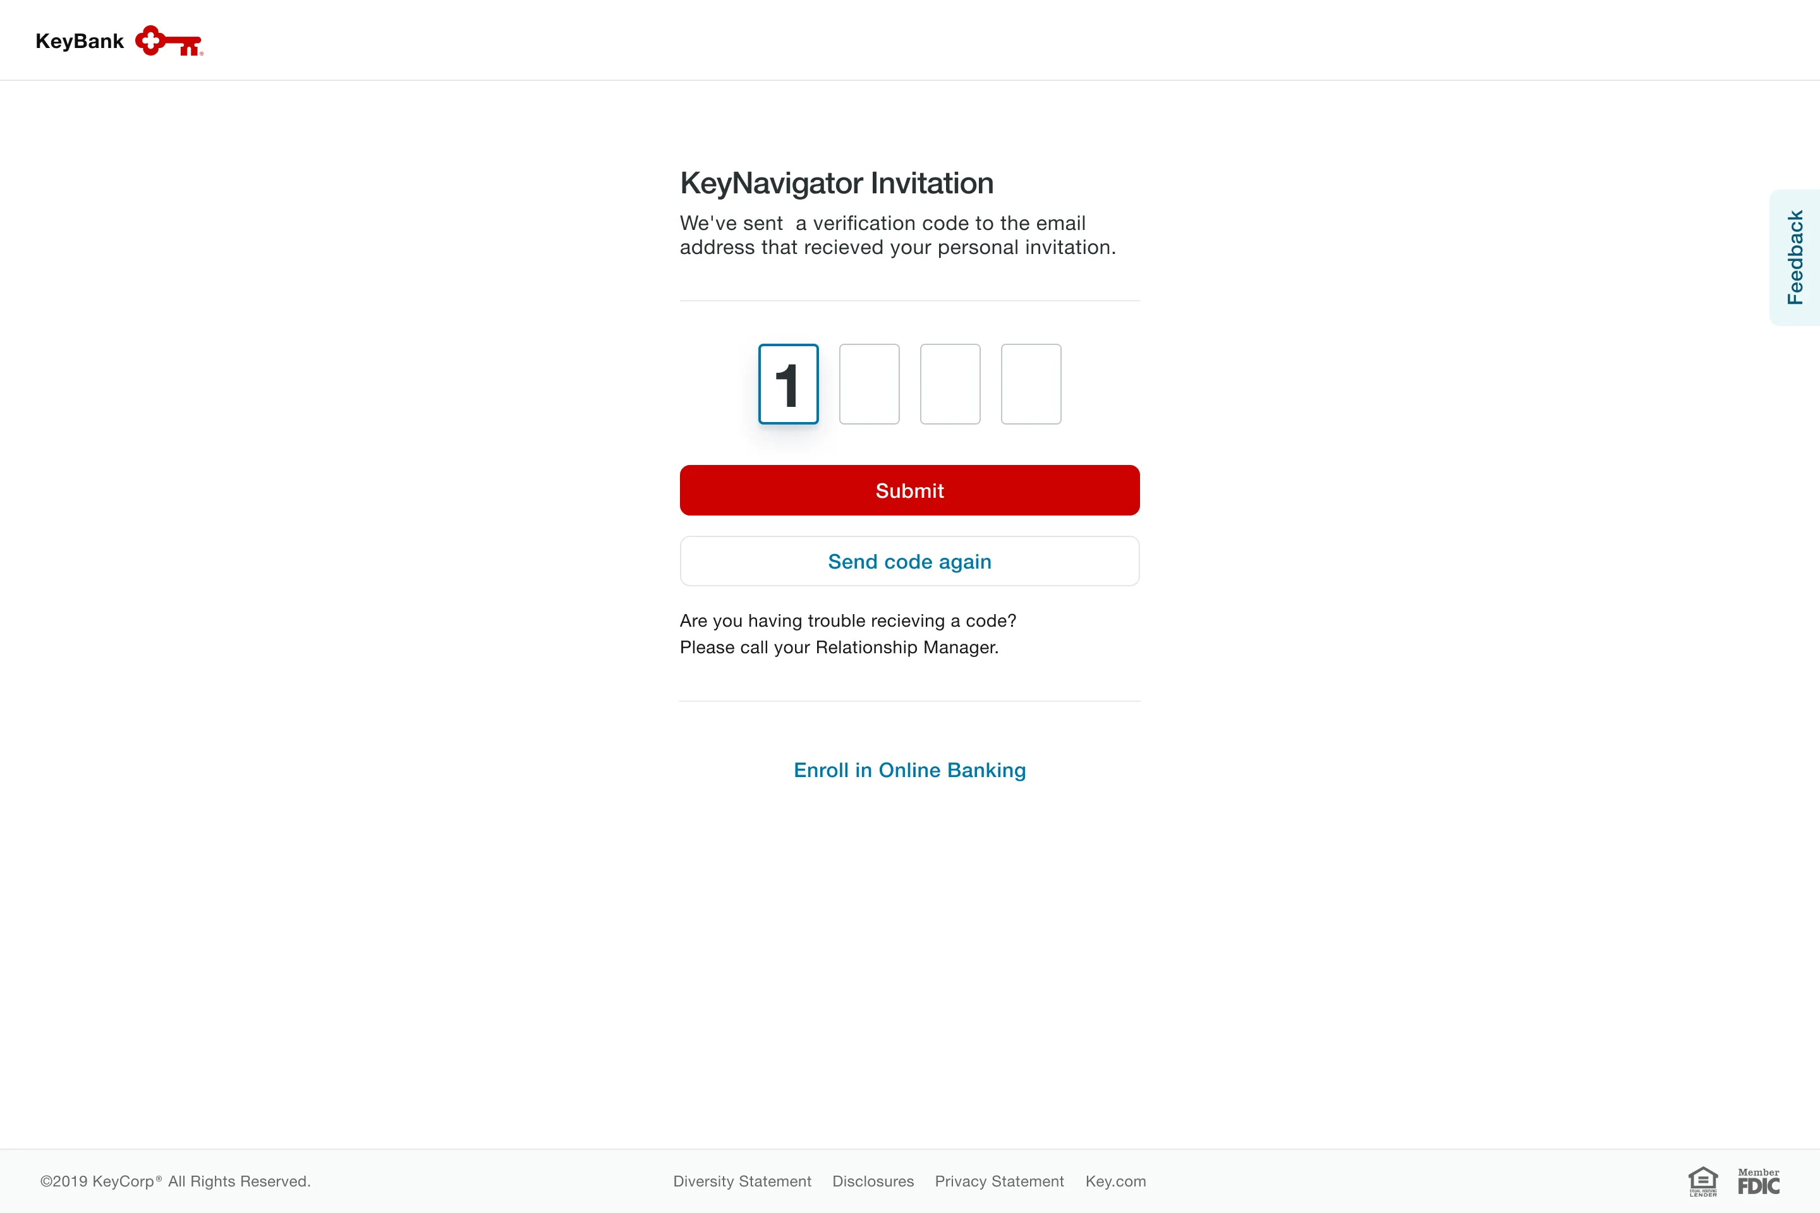Viewport: 1820px width, 1213px height.
Task: Click the 2019 KeyCorp copyright text
Action: tap(176, 1181)
